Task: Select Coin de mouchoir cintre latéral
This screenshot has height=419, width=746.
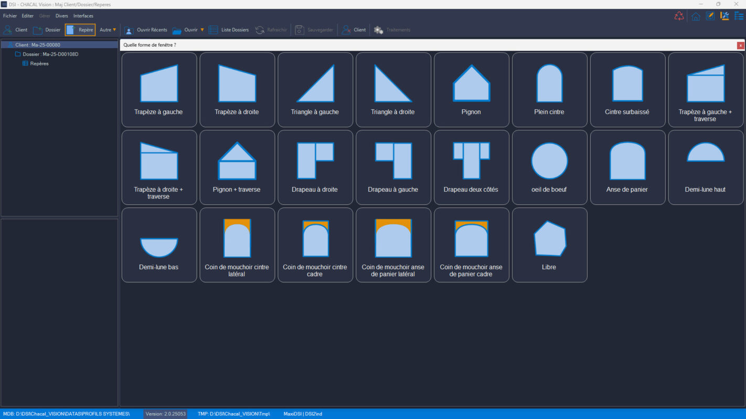Action: (x=237, y=245)
